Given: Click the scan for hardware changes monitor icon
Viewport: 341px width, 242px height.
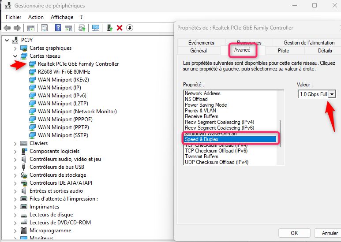Looking at the screenshot, I should pos(95,28).
